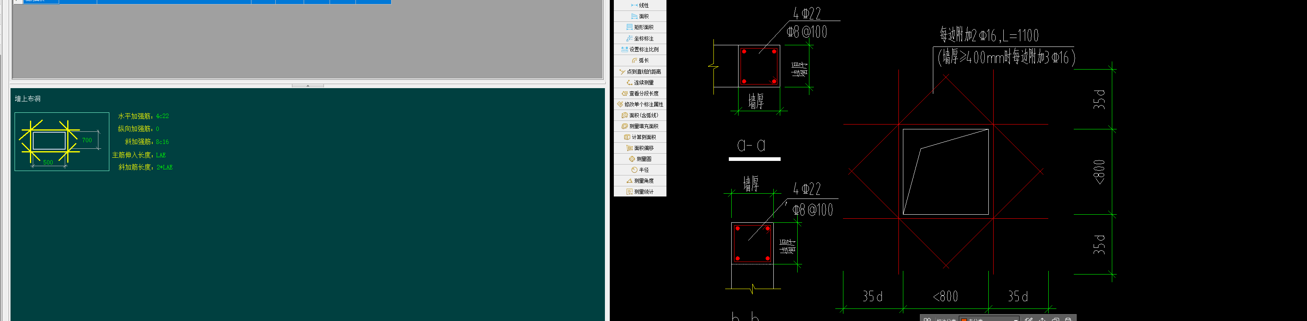Click the 主筋伸入长度 value LAE
1307x321 pixels.
click(161, 155)
